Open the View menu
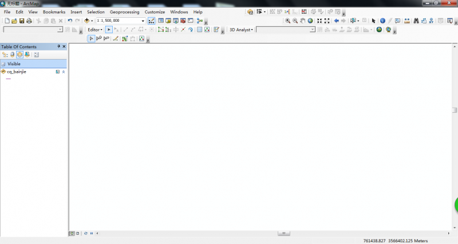The image size is (458, 244). point(33,12)
